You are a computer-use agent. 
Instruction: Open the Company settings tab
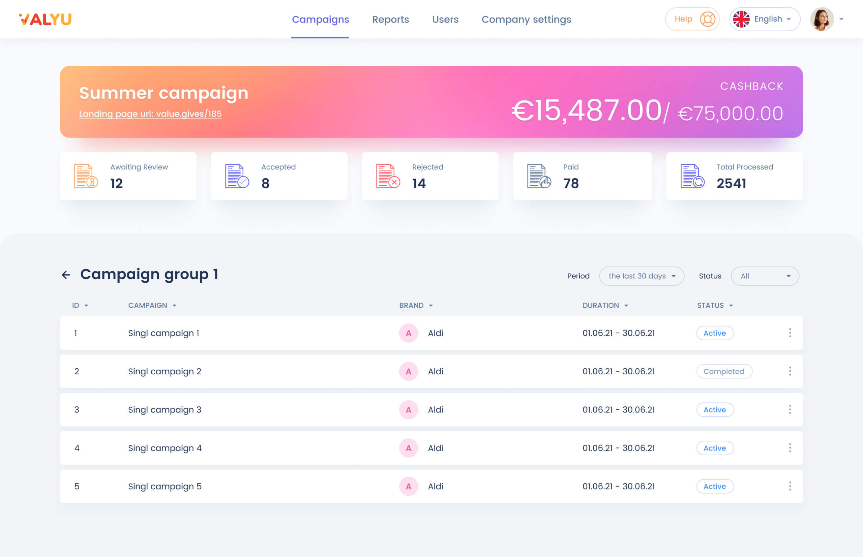coord(526,19)
